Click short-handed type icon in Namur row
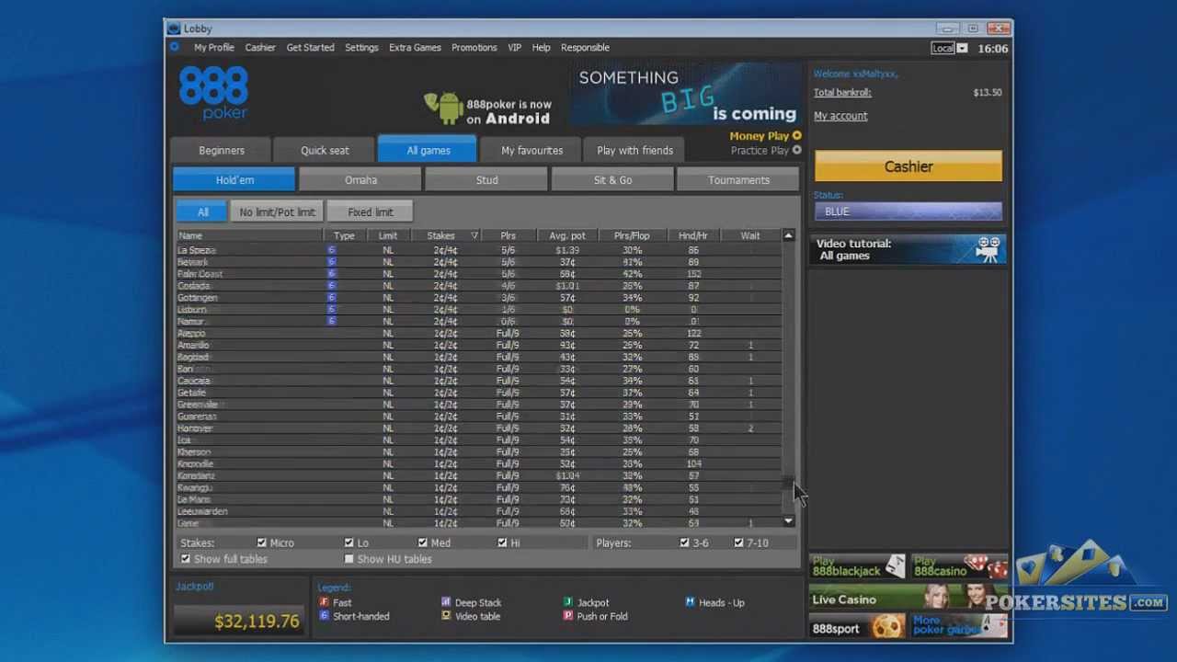The image size is (1177, 662). (x=331, y=322)
